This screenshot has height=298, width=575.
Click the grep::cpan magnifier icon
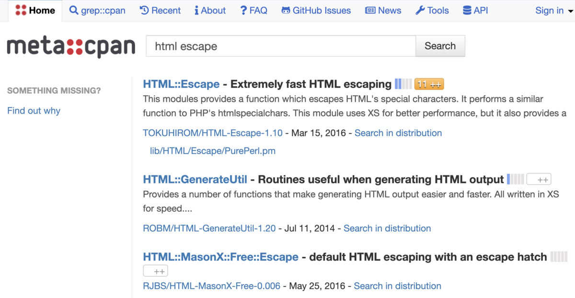coord(73,10)
